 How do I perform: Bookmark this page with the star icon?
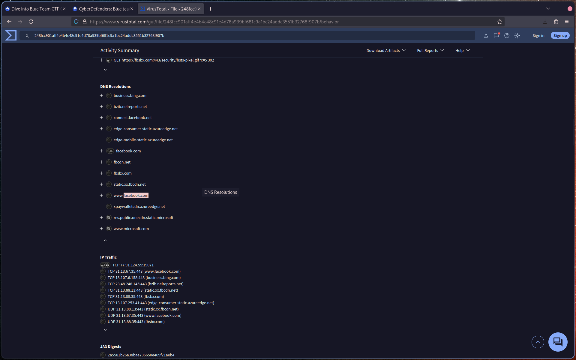(499, 22)
